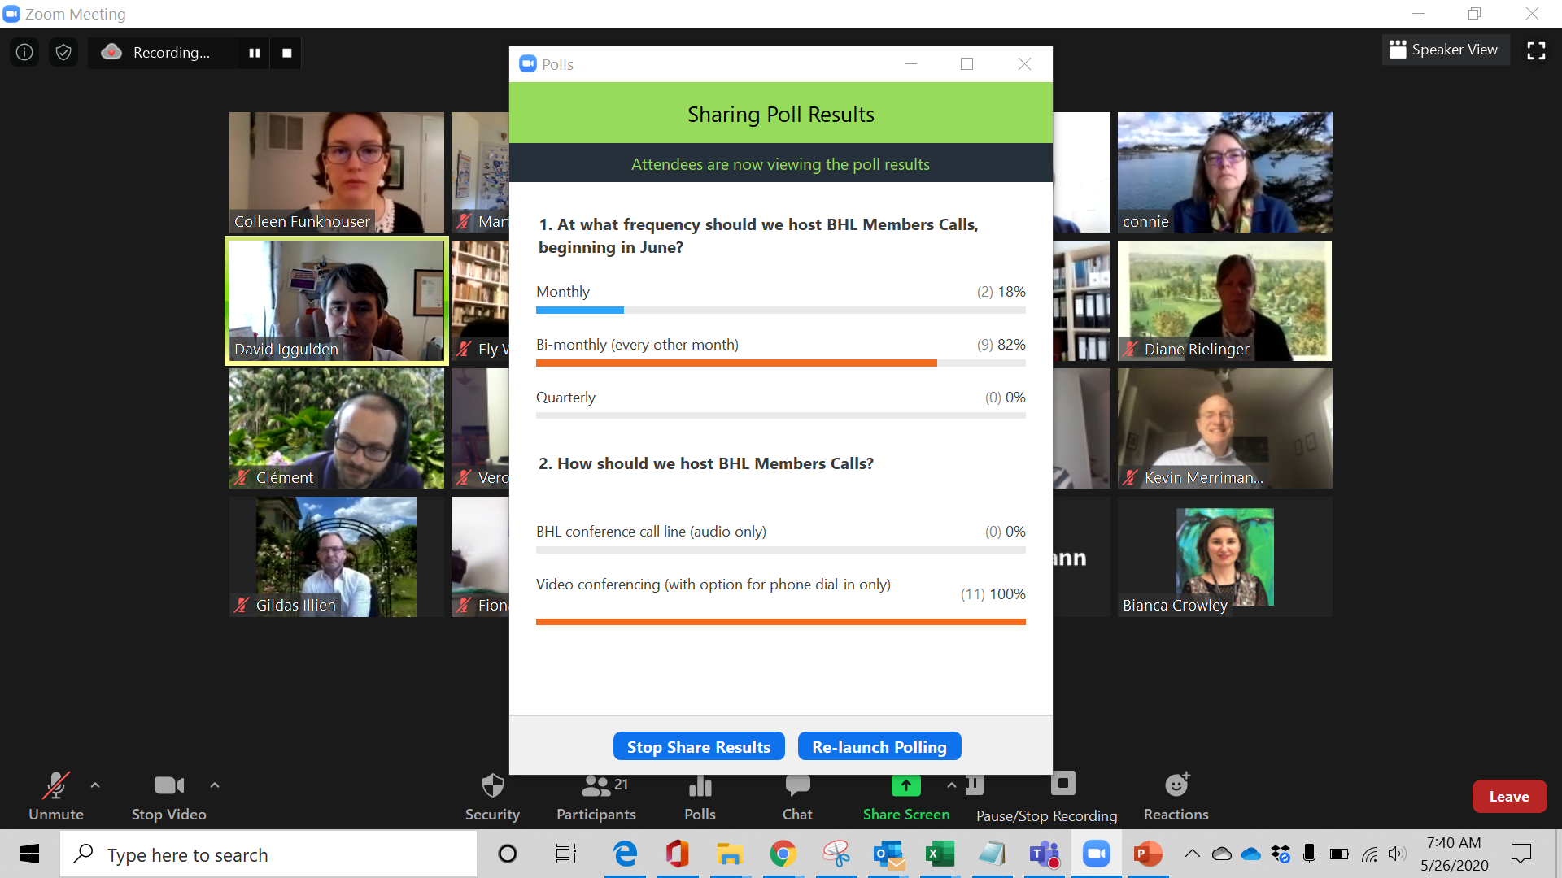Open meeting information
The height and width of the screenshot is (878, 1562).
pos(24,51)
